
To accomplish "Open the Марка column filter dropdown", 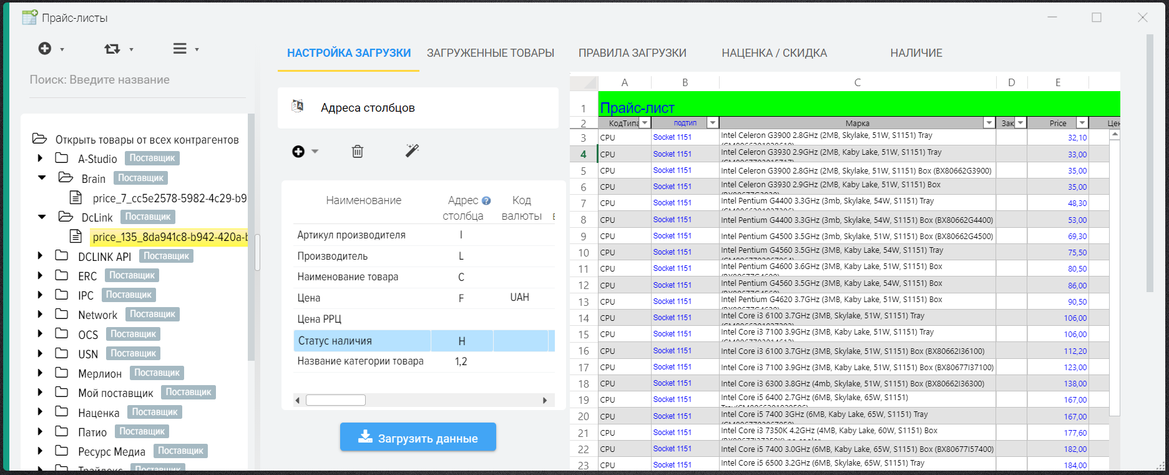I will 989,123.
